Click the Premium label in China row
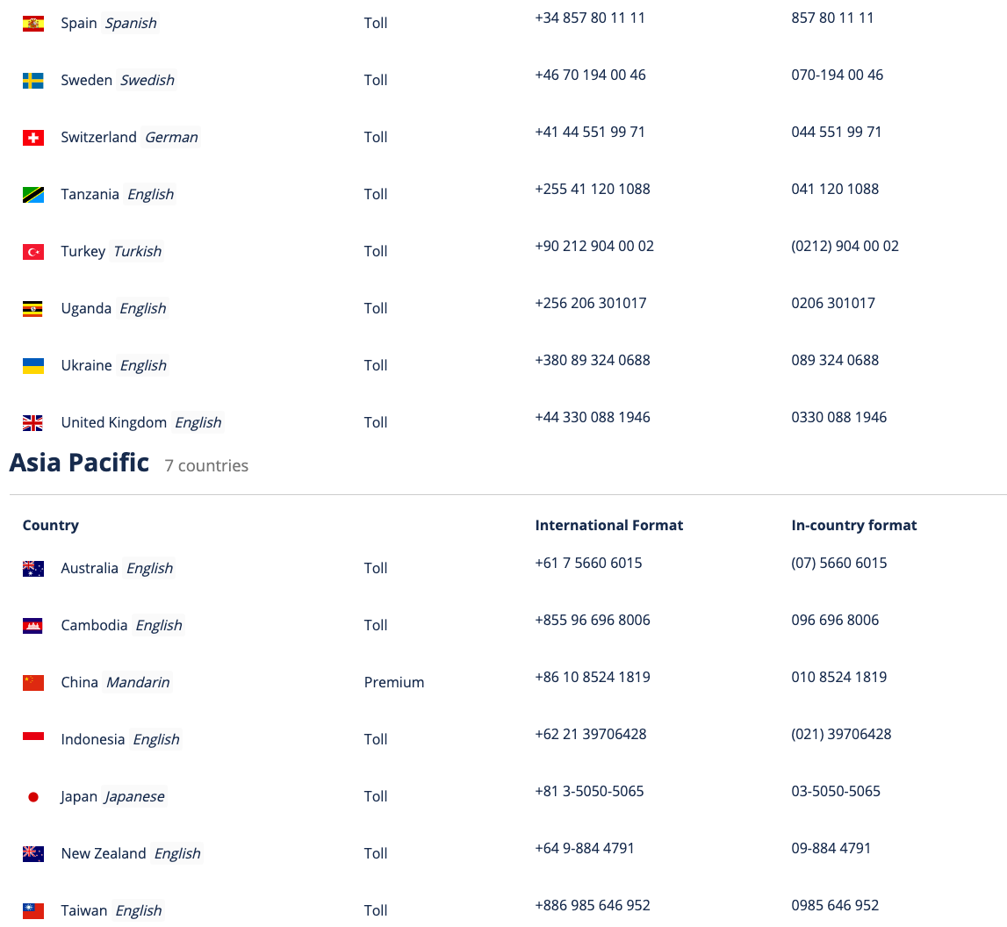Image resolution: width=1007 pixels, height=927 pixels. click(x=393, y=682)
